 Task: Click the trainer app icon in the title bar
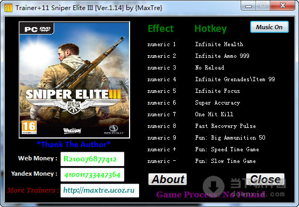8,8
